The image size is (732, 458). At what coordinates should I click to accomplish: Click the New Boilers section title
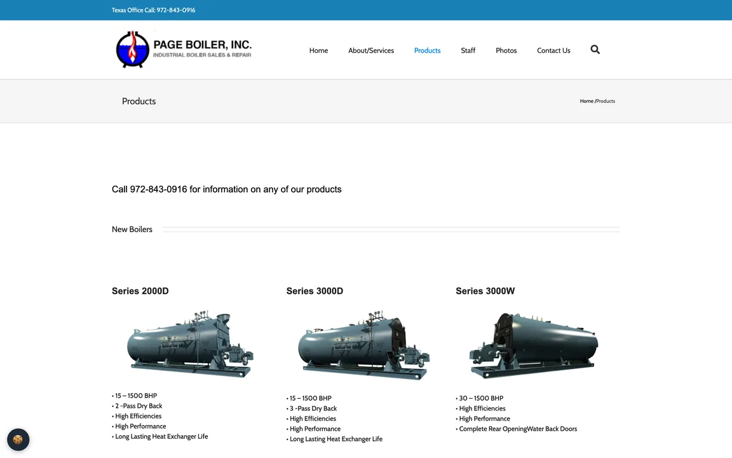pos(132,229)
